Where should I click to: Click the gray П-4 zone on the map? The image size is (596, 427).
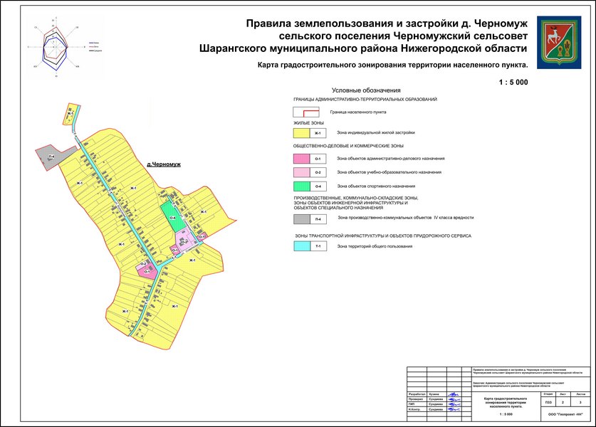pos(51,157)
